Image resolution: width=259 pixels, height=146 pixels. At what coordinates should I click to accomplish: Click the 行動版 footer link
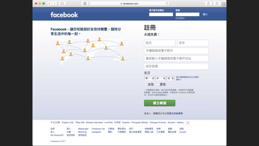(x=111, y=129)
